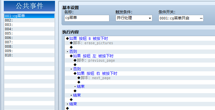
Task: Select script line previous_page
Action: [x=140, y=60]
